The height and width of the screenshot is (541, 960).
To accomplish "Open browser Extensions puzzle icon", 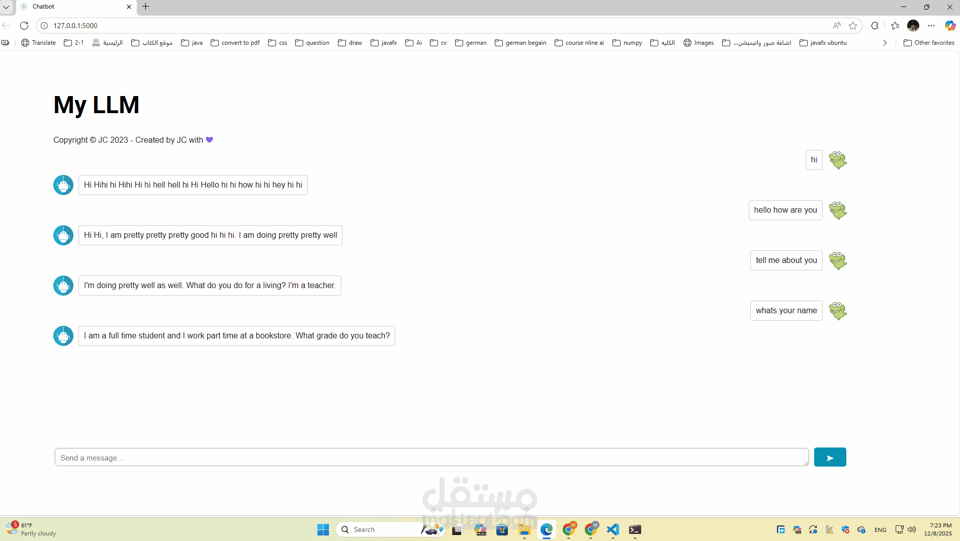I will click(875, 26).
